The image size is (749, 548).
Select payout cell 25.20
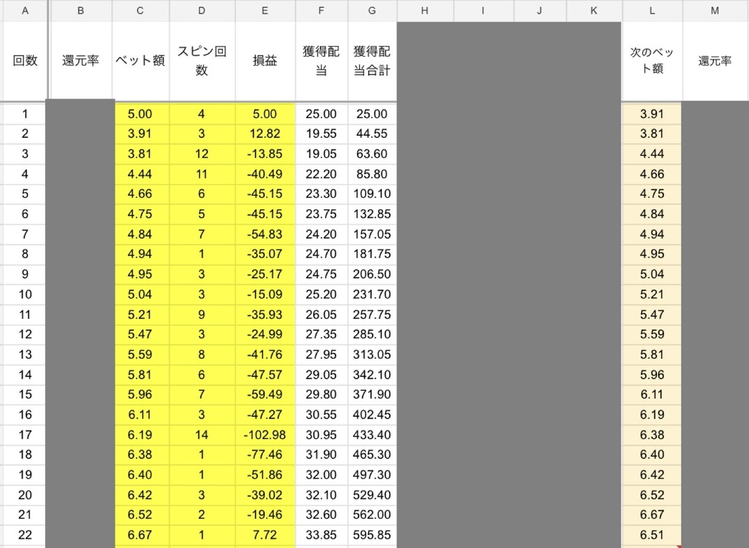[x=322, y=294]
